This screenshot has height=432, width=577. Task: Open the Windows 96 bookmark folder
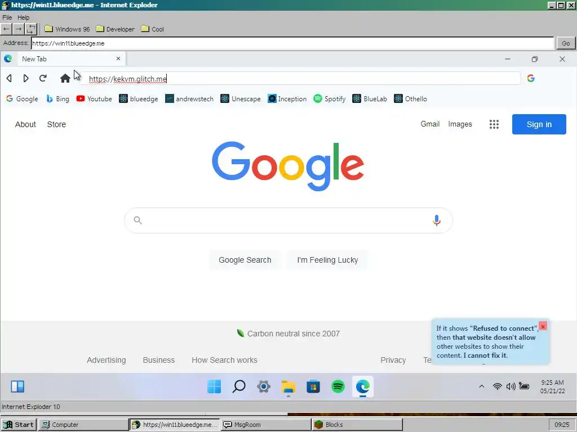(x=67, y=29)
